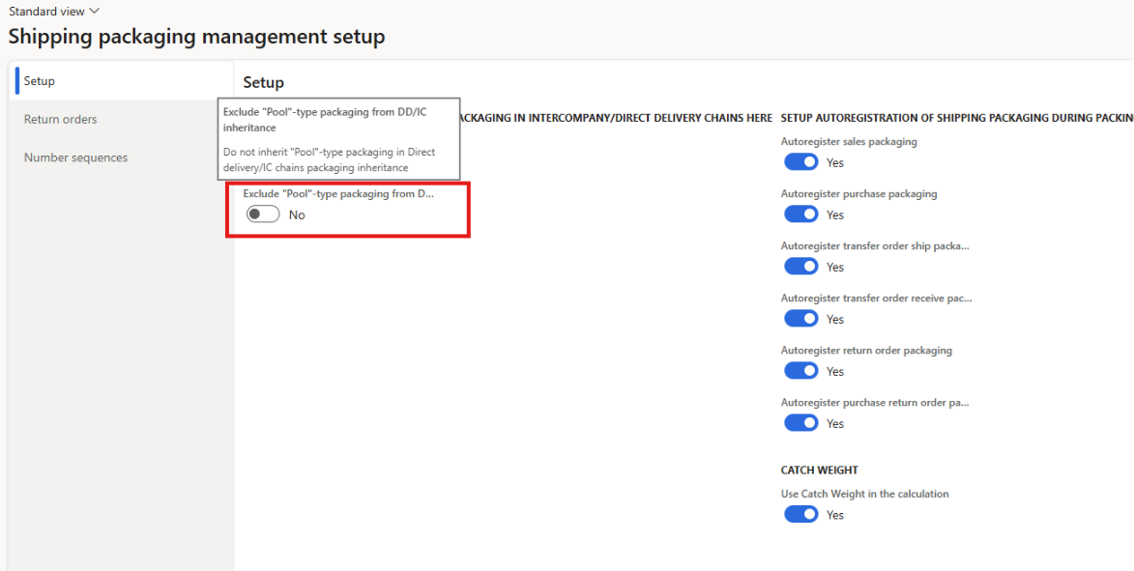Toggle Autoregister transfer order ship packaging
The height and width of the screenshot is (571, 1134).
[x=800, y=266]
